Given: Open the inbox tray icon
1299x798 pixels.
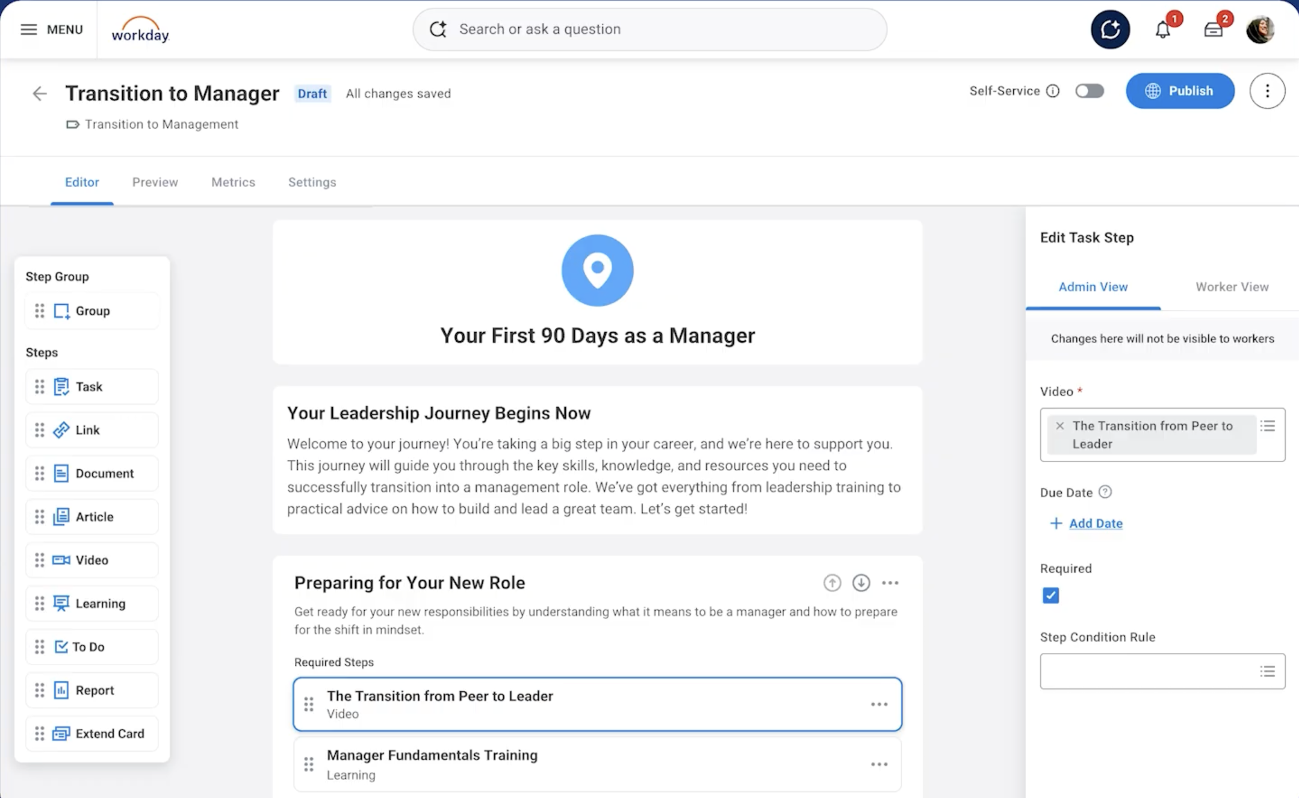Looking at the screenshot, I should (x=1213, y=29).
